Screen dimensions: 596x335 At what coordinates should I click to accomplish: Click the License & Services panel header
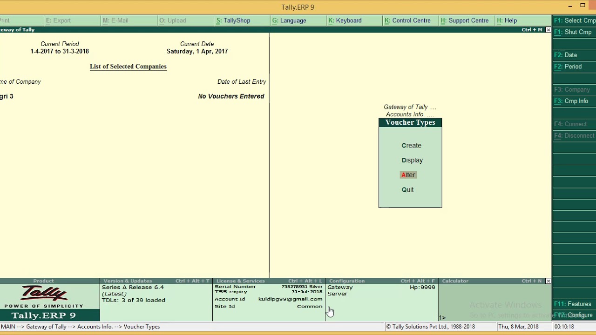[x=269, y=281]
